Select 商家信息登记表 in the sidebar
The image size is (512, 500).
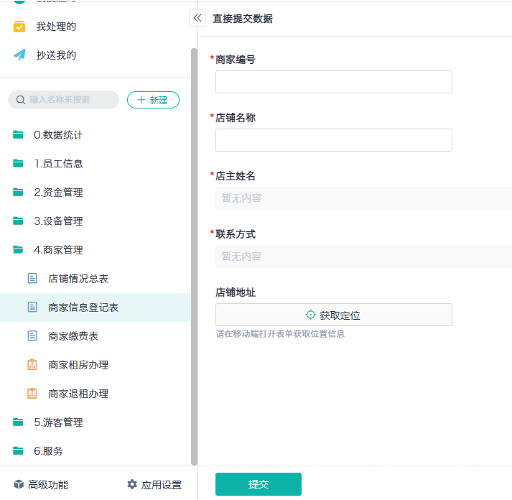(83, 307)
